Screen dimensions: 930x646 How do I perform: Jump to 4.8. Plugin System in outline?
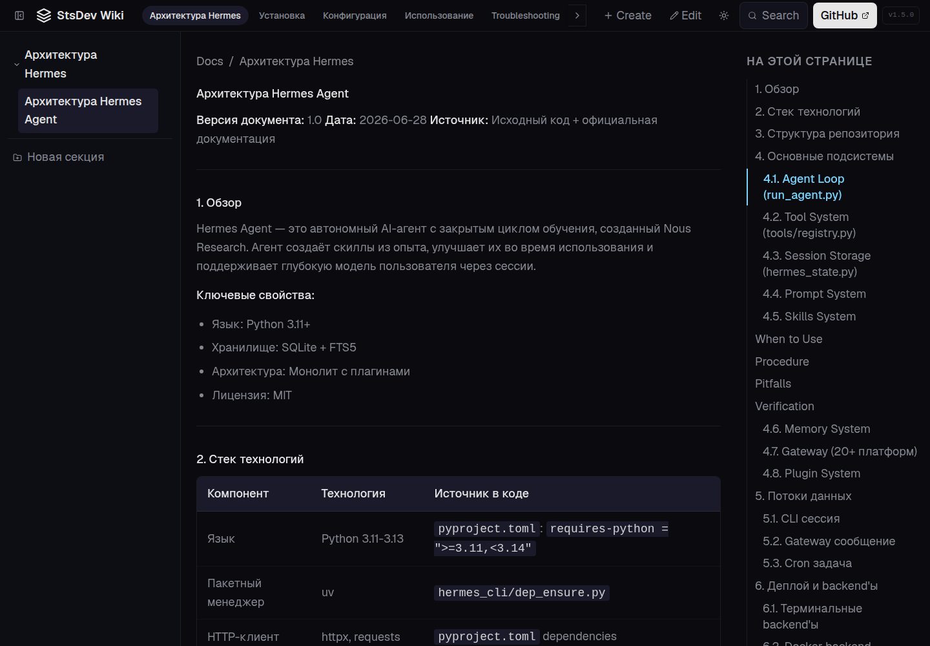pos(811,474)
